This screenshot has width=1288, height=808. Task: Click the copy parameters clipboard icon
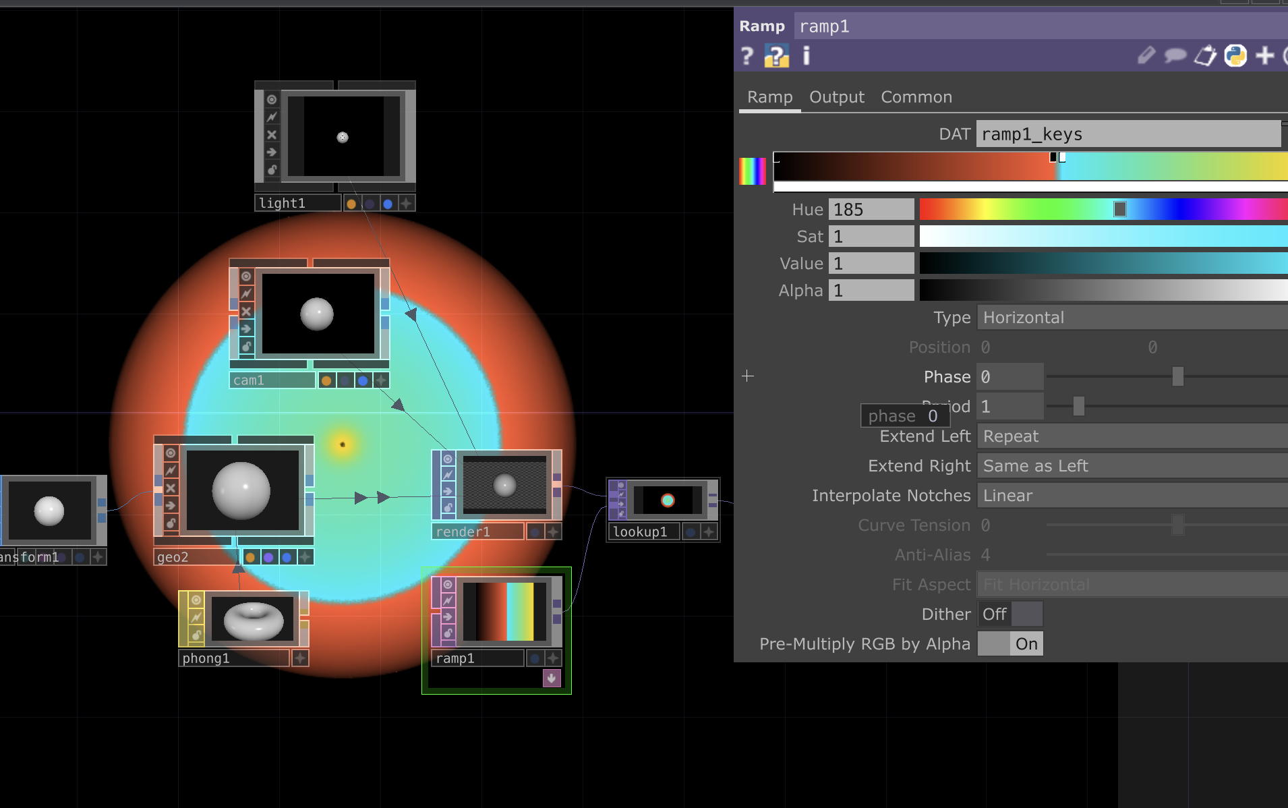[x=1206, y=56]
